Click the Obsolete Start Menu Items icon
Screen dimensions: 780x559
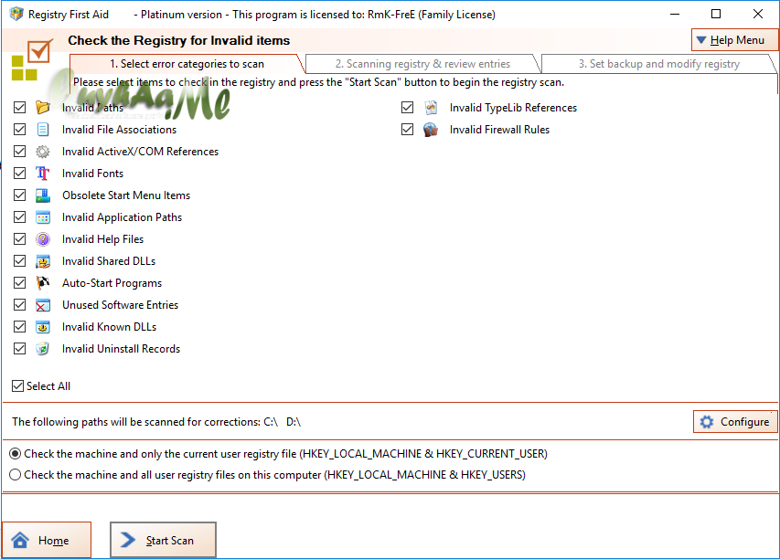click(x=43, y=195)
